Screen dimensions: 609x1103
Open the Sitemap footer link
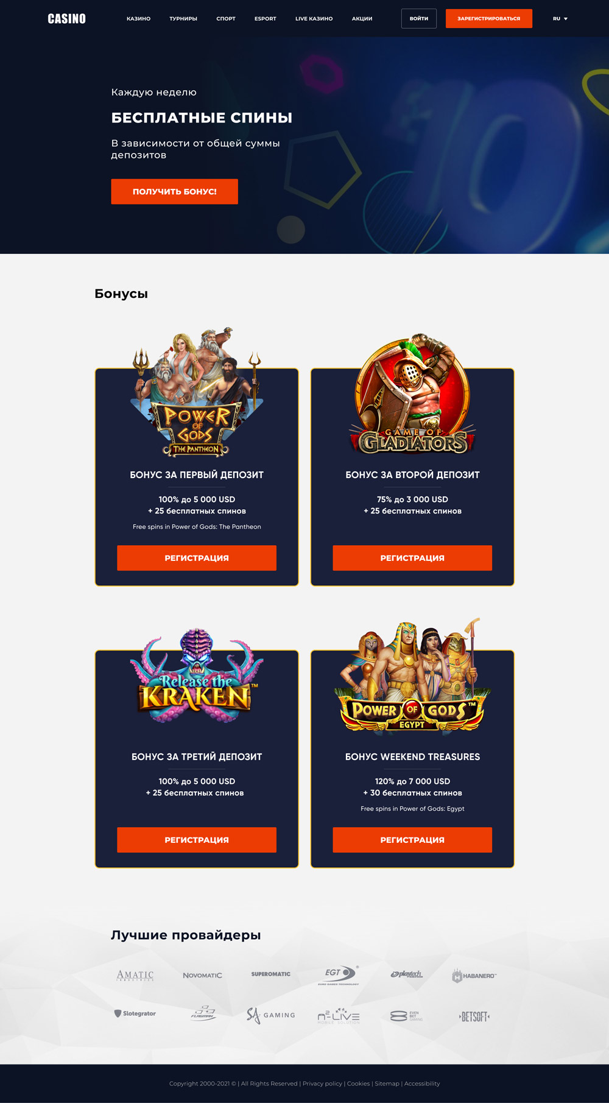(387, 1084)
